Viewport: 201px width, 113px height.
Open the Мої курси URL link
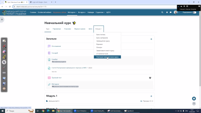[55, 84]
